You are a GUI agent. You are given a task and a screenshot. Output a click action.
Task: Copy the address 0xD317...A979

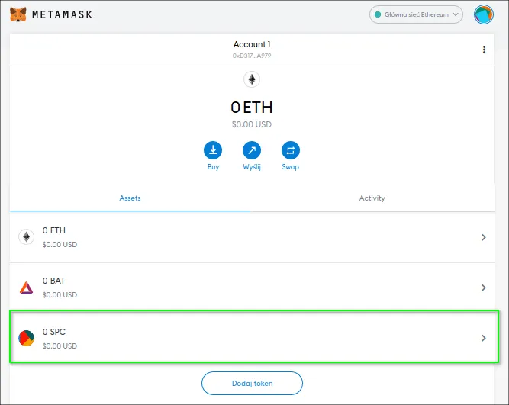[252, 56]
